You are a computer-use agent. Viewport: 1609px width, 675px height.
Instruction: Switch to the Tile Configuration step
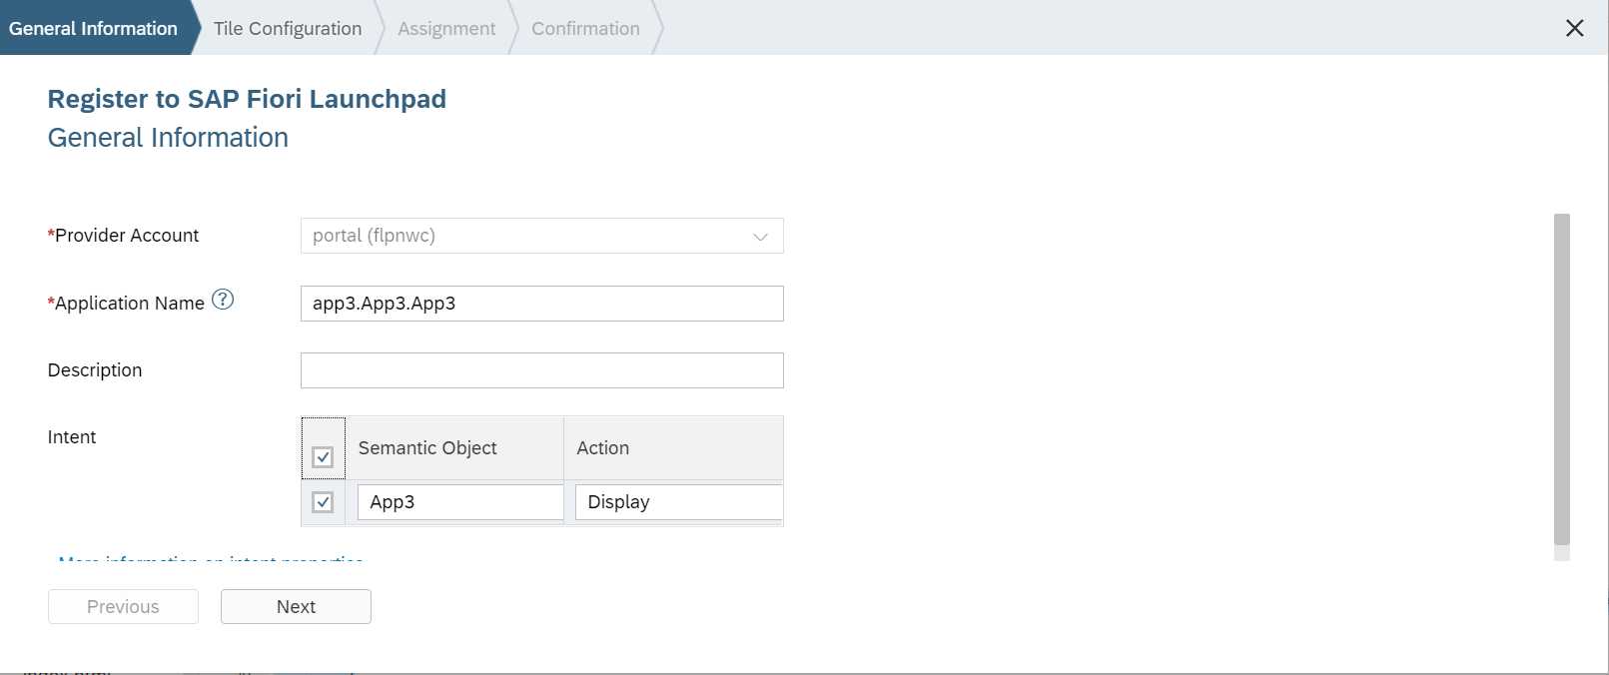pyautogui.click(x=288, y=28)
